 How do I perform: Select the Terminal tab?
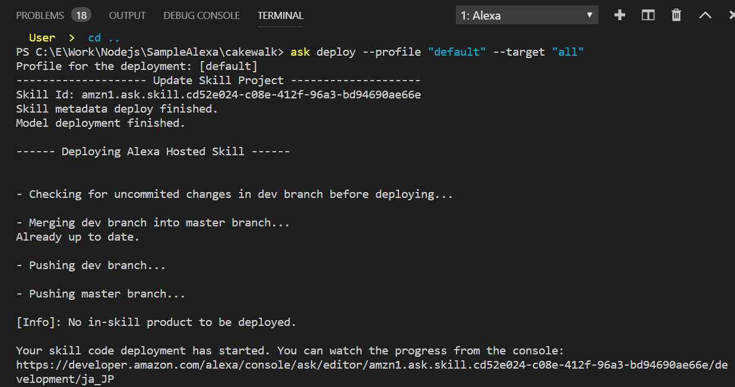(x=280, y=15)
